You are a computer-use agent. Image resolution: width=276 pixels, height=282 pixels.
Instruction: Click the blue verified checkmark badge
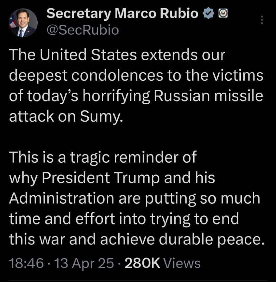[x=209, y=14]
